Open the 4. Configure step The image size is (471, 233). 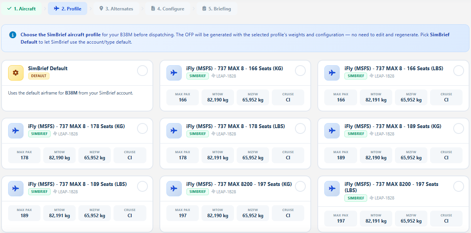(x=168, y=8)
